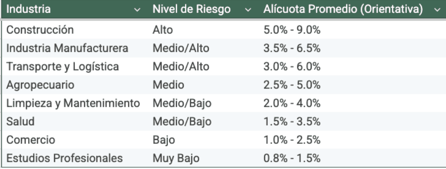This screenshot has height=169, width=446.
Task: Select the Muy Bajo risk level cell
Action: [203, 158]
